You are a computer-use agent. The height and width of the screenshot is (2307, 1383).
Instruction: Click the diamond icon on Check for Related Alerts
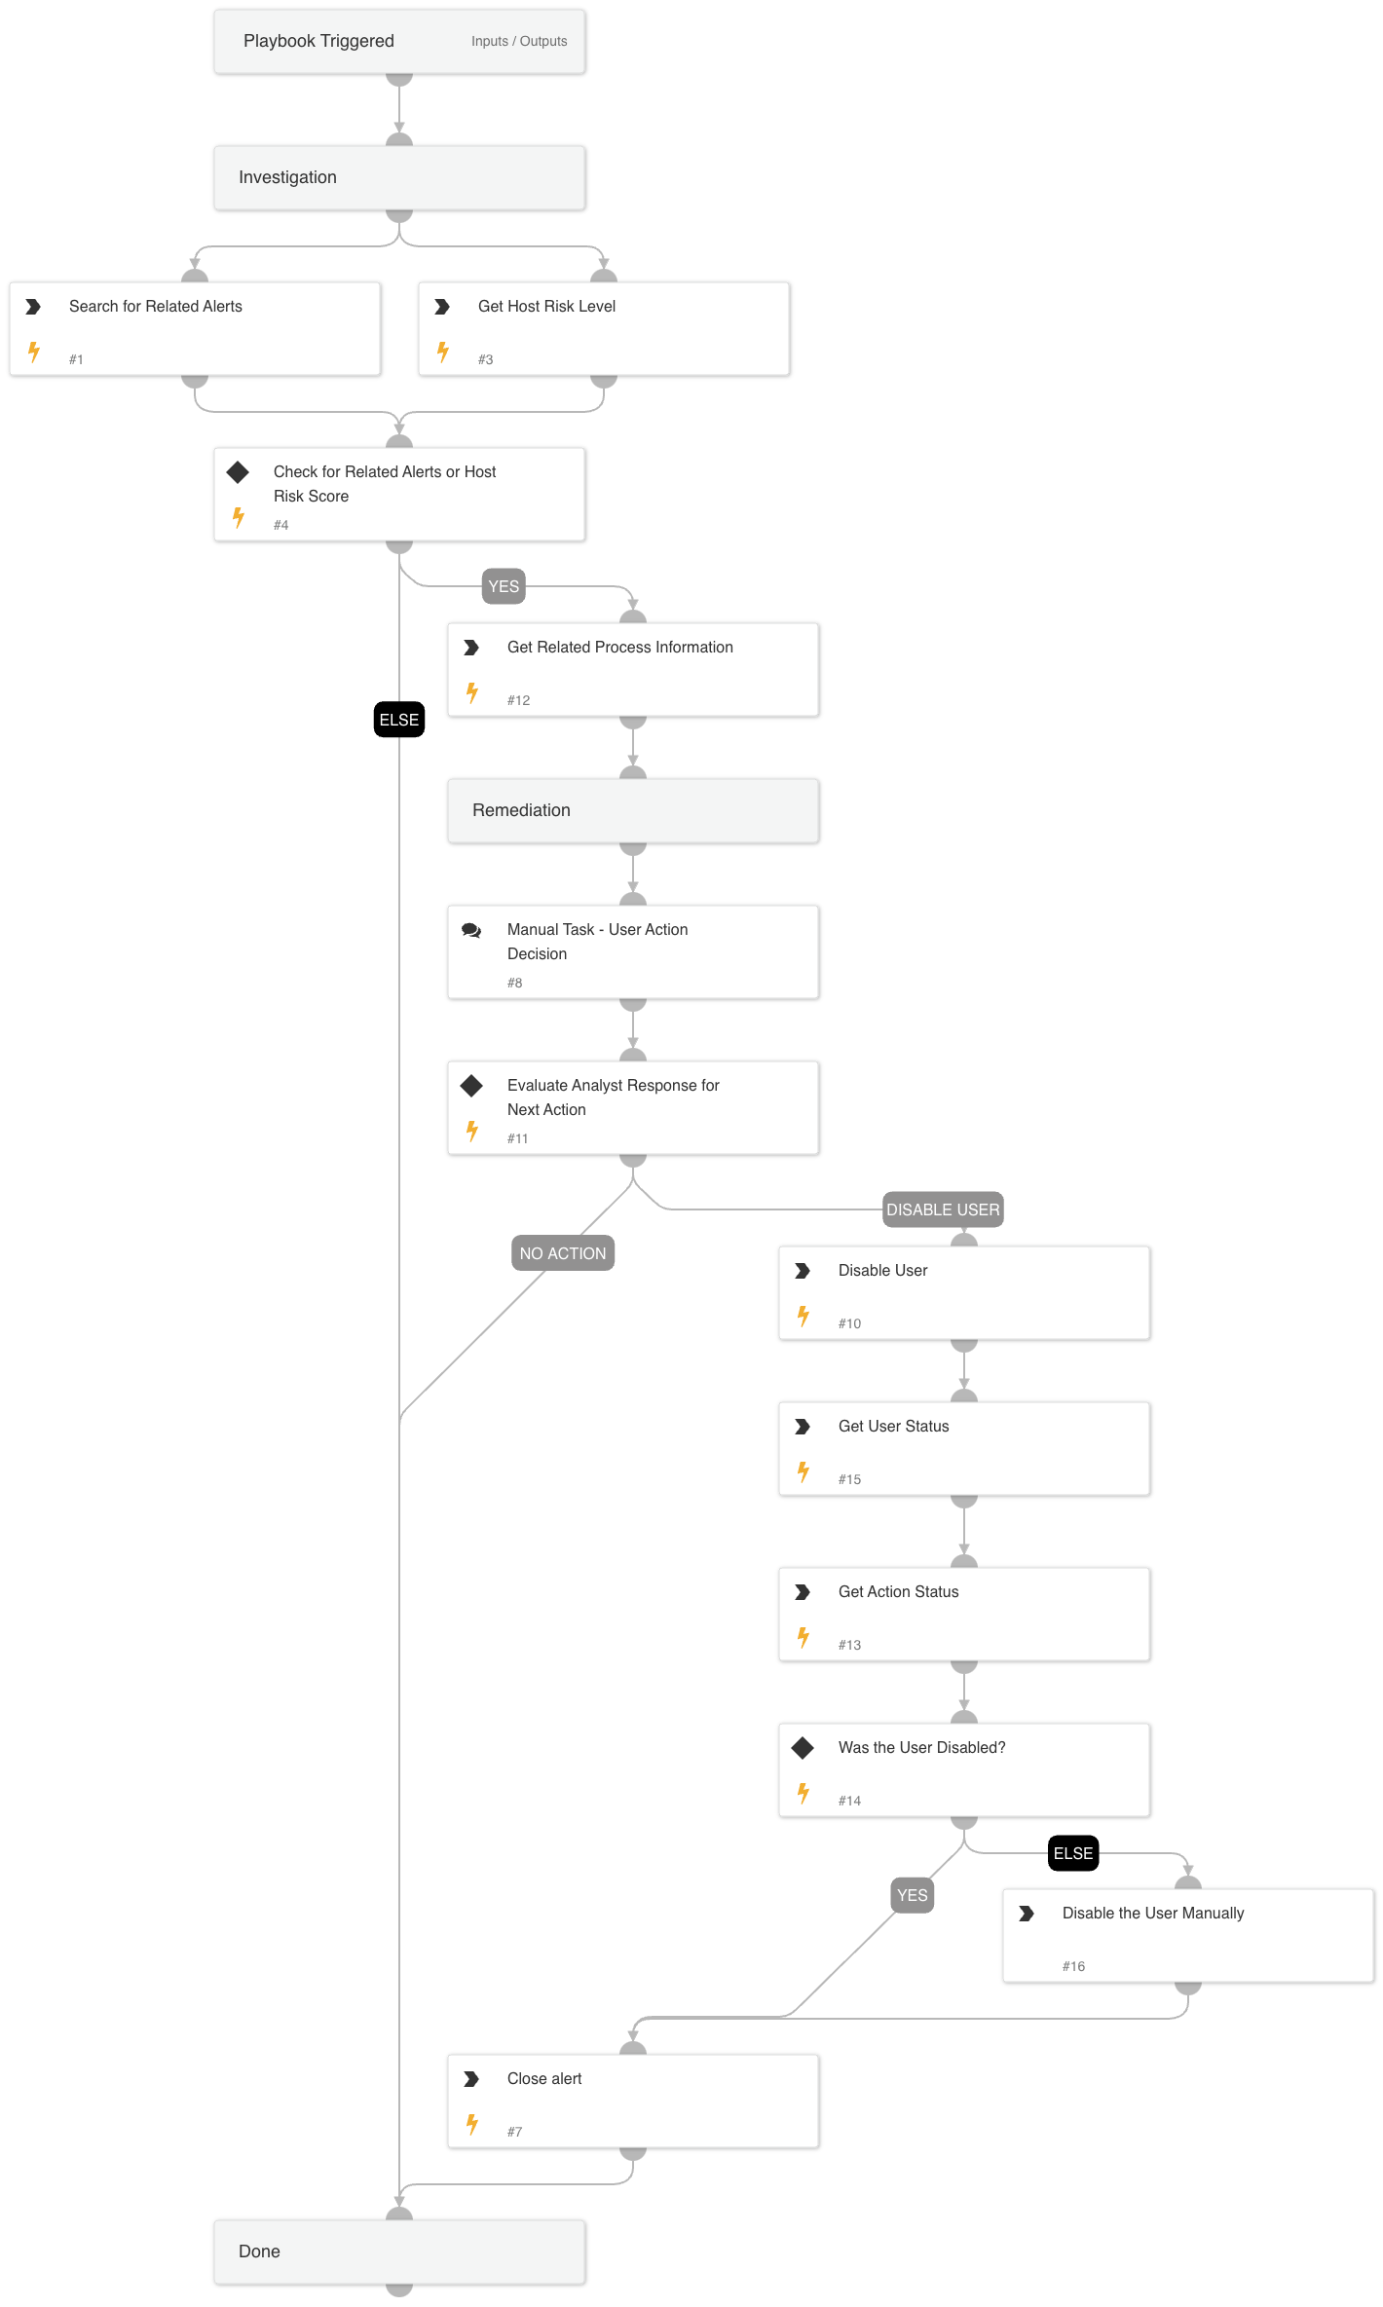pyautogui.click(x=238, y=472)
